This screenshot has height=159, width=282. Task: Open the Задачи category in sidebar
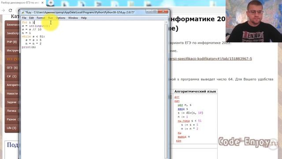[12, 102]
